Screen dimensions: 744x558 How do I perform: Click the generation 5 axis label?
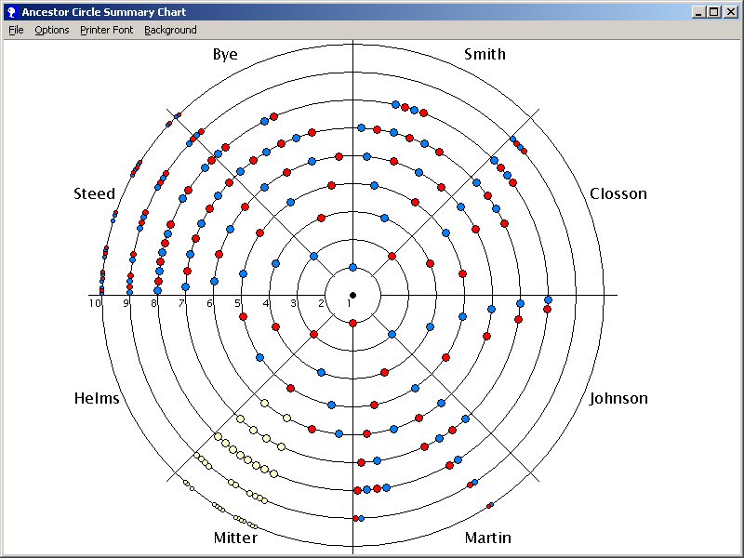pos(237,303)
